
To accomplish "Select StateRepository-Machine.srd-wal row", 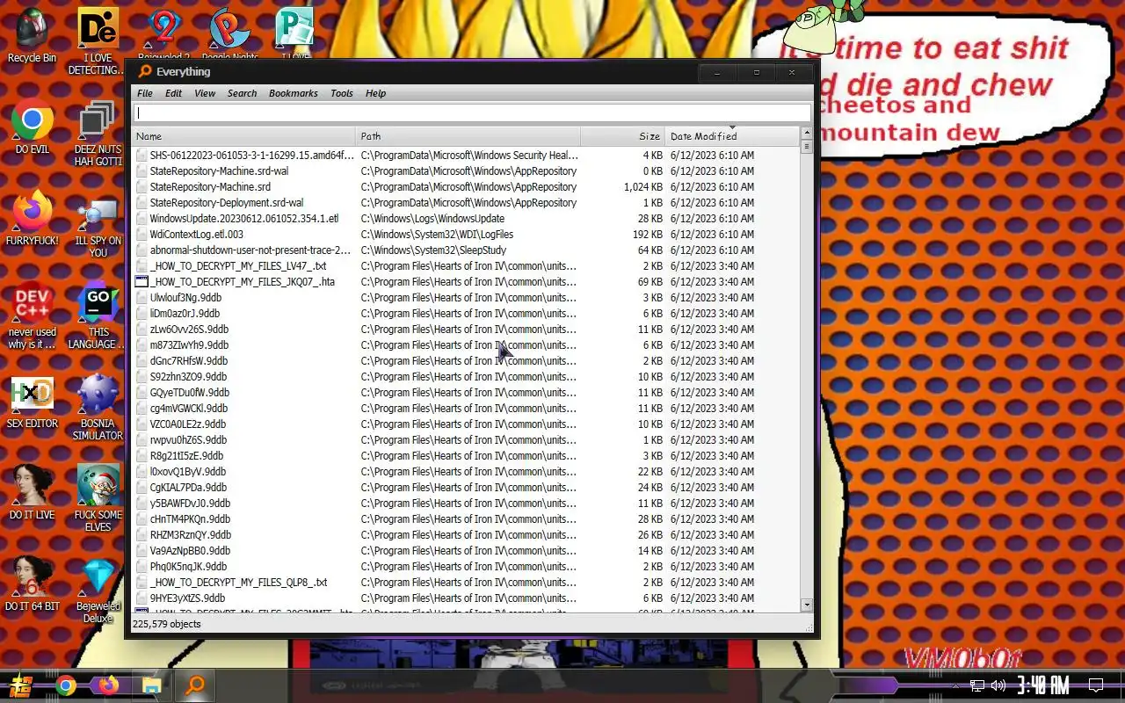I will tap(466, 171).
